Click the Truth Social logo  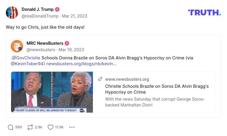[204, 13]
